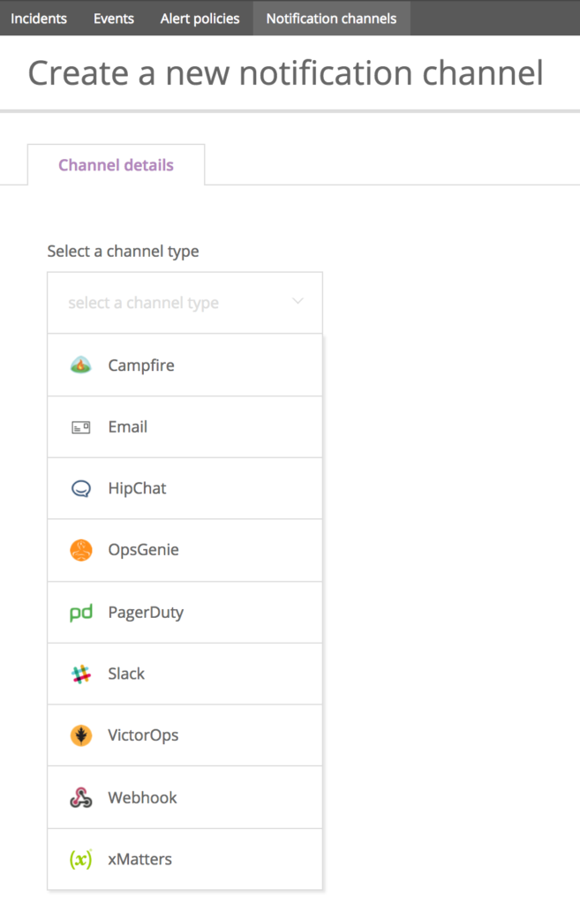Image resolution: width=580 pixels, height=904 pixels.
Task: Click the Campfire logo icon
Action: pos(80,365)
